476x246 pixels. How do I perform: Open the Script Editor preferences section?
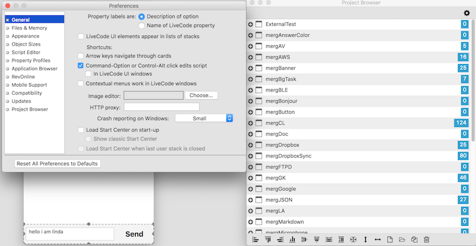pyautogui.click(x=26, y=52)
